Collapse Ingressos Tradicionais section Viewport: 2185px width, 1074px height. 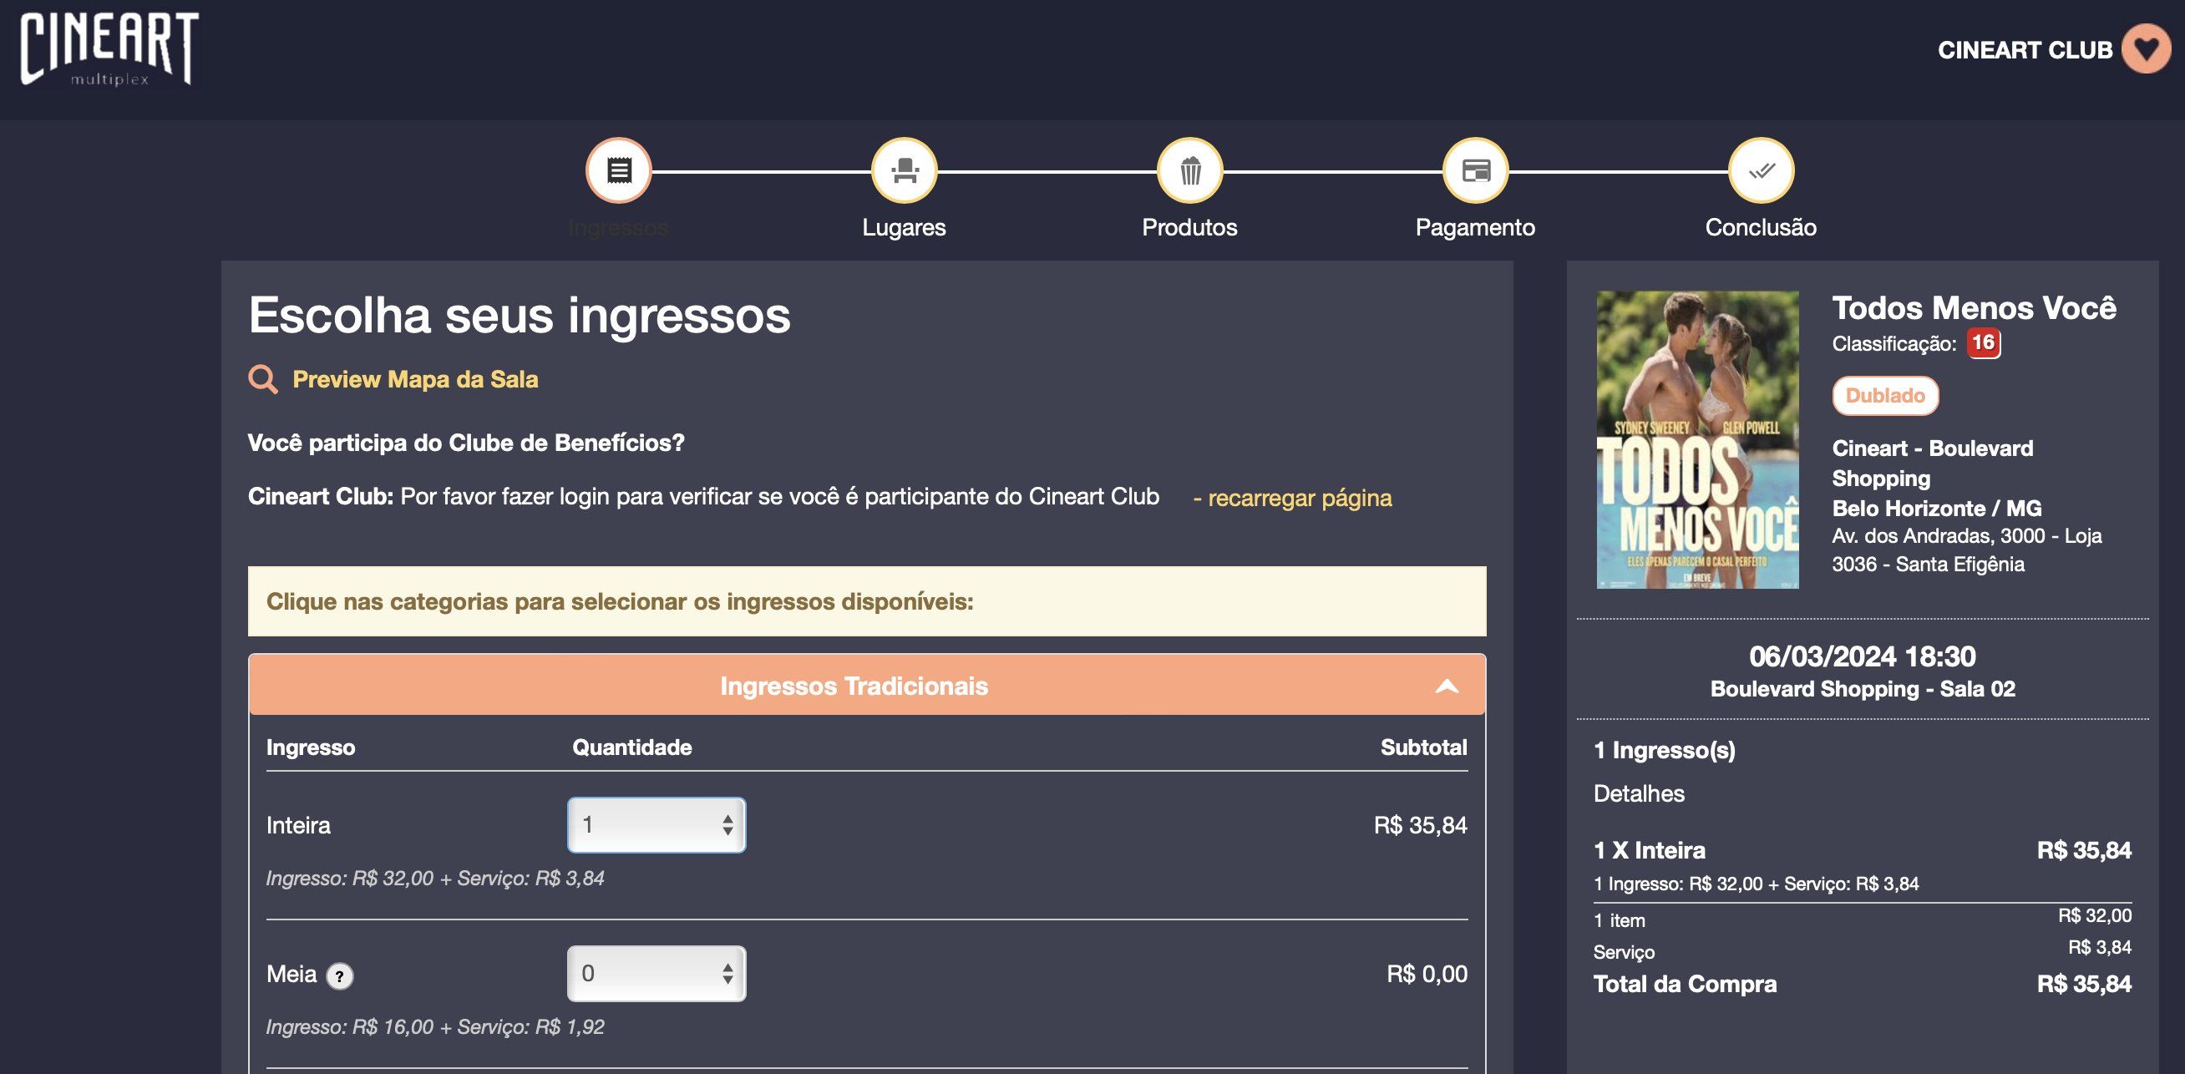(867, 686)
